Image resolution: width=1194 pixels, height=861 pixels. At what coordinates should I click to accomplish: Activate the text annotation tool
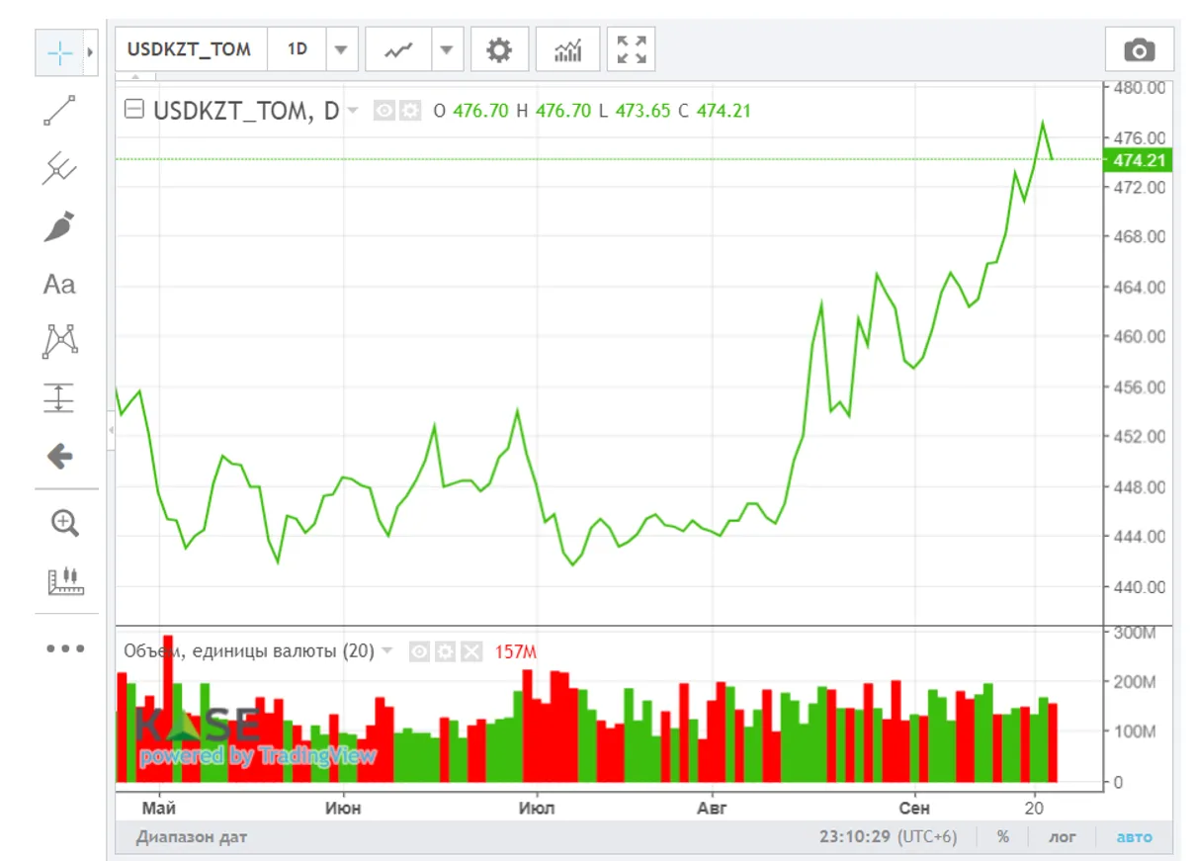pos(59,285)
